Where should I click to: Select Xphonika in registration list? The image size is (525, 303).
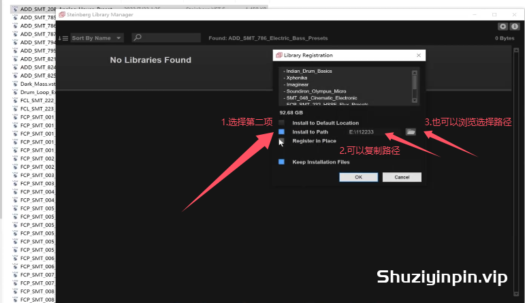pos(297,78)
